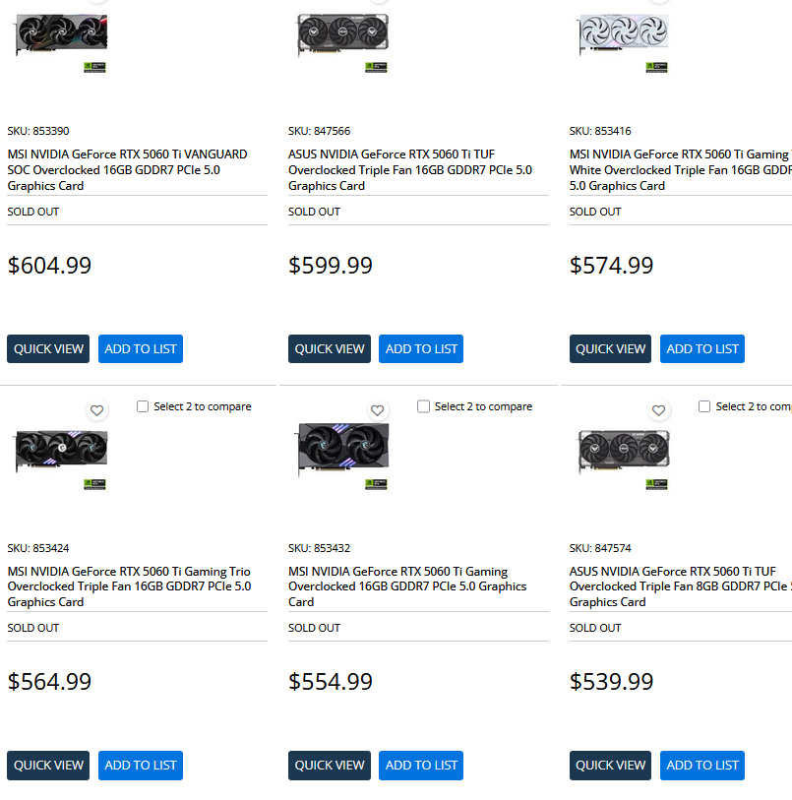Click the ASUS TUF 8GB card thumbnail
792x800 pixels.
click(x=623, y=451)
